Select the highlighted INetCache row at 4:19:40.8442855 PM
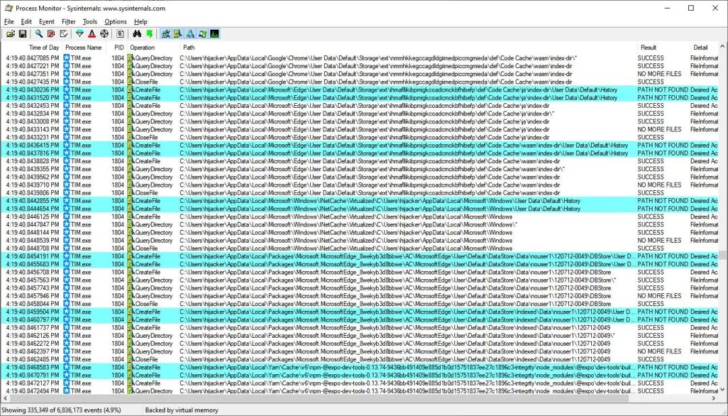 360,200
